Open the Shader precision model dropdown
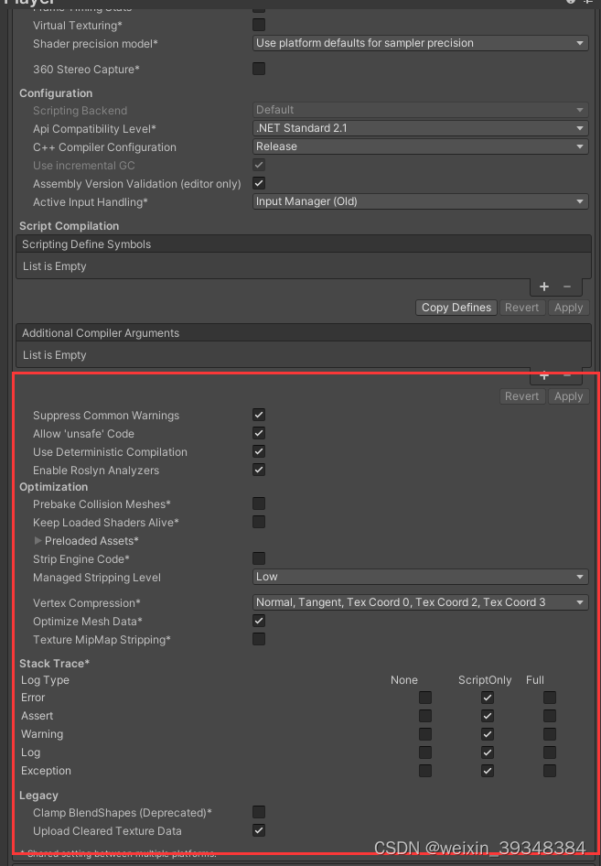 pos(420,43)
